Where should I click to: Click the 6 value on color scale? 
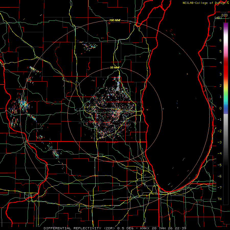click(221, 40)
